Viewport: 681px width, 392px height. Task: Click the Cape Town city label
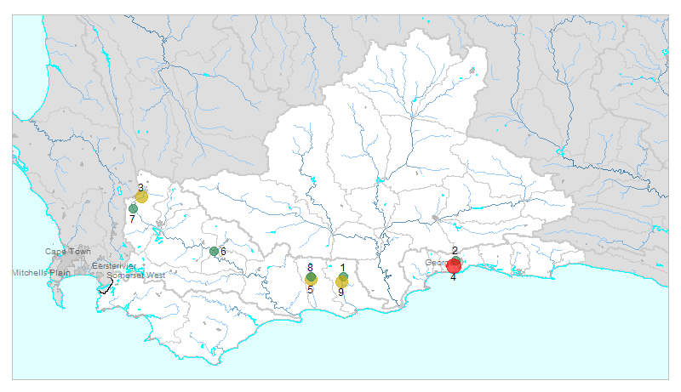click(x=68, y=252)
